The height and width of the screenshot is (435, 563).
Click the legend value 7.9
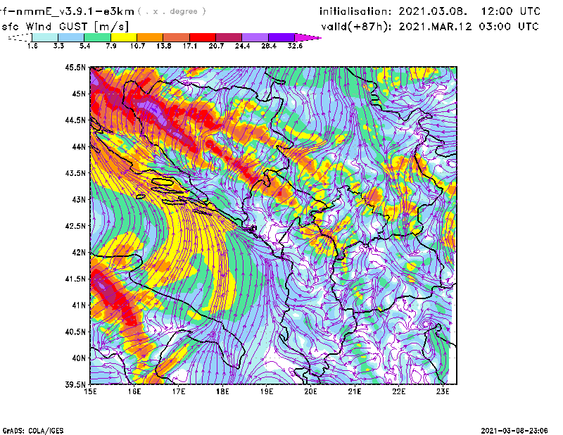111,46
